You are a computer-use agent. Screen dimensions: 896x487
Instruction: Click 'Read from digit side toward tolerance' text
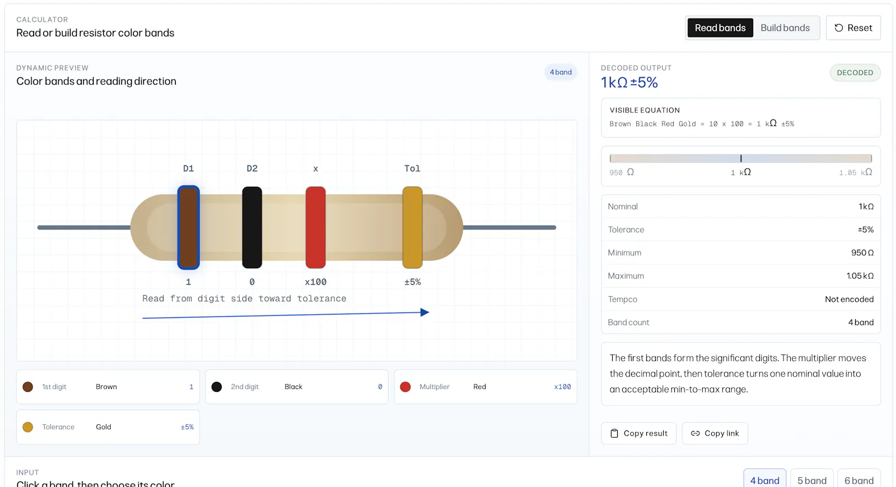[x=244, y=299]
